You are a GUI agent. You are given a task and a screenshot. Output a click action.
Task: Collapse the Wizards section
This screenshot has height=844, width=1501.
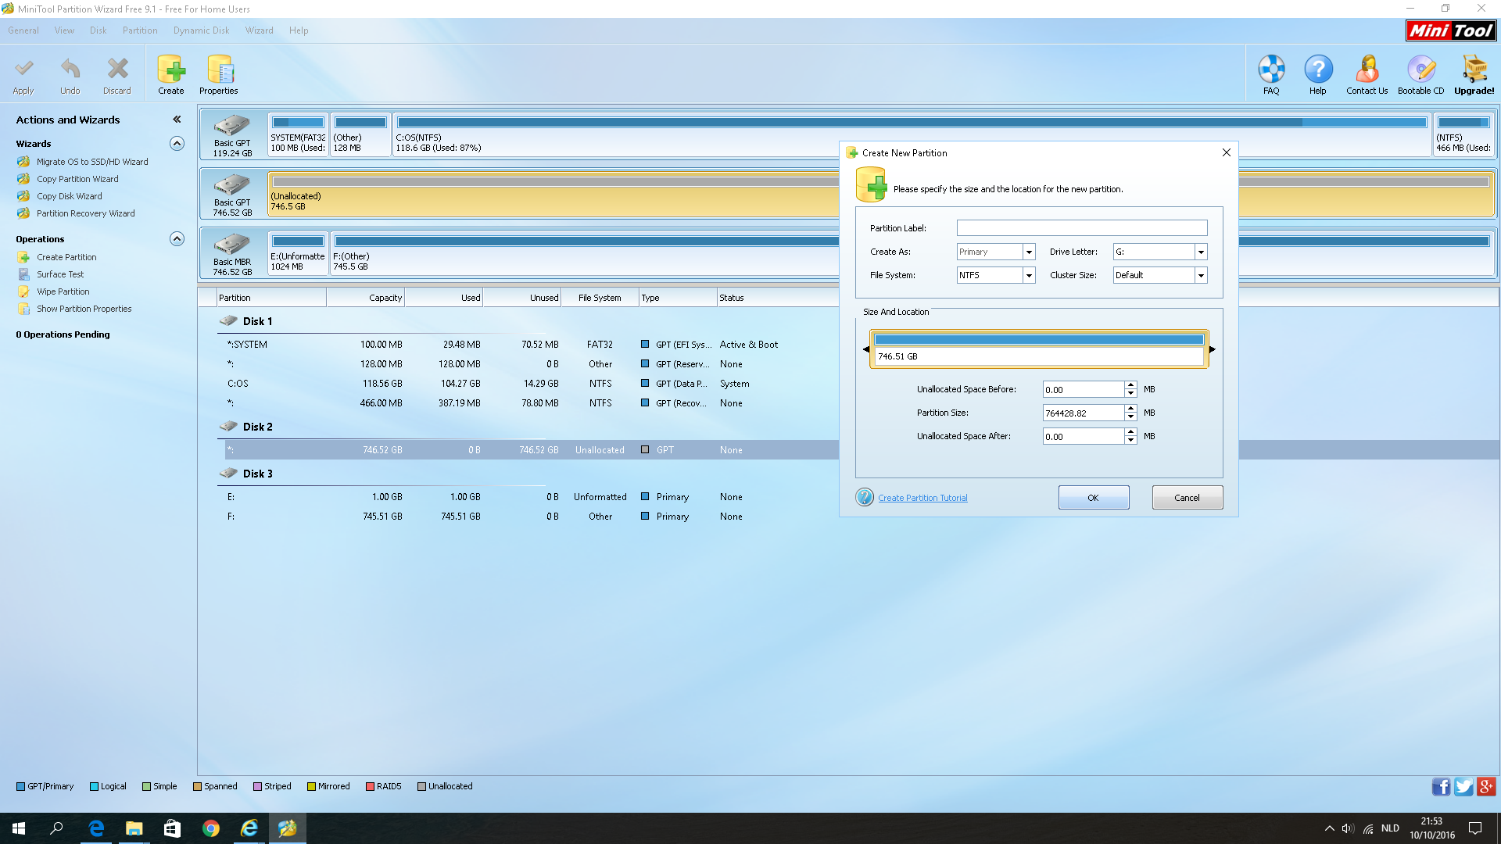point(177,144)
